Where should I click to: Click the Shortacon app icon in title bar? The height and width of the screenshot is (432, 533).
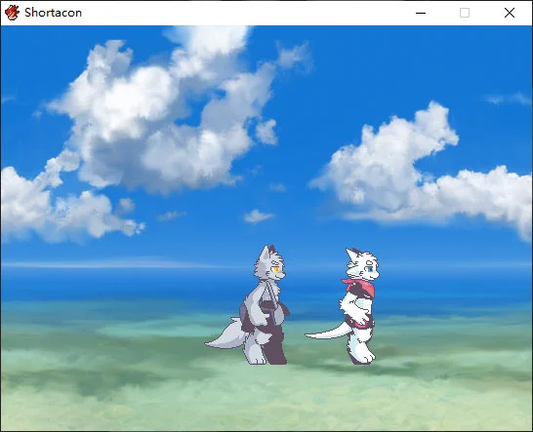12,13
